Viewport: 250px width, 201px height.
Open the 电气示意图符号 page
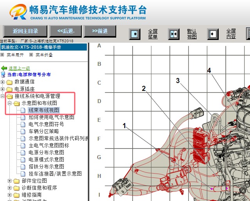(46, 124)
